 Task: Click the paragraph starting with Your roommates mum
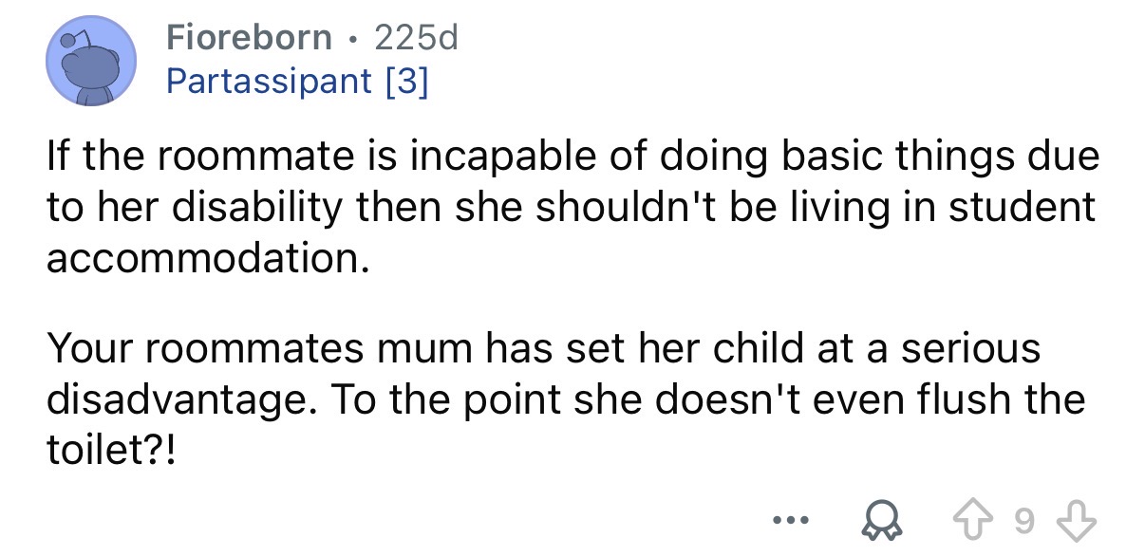coord(565,398)
